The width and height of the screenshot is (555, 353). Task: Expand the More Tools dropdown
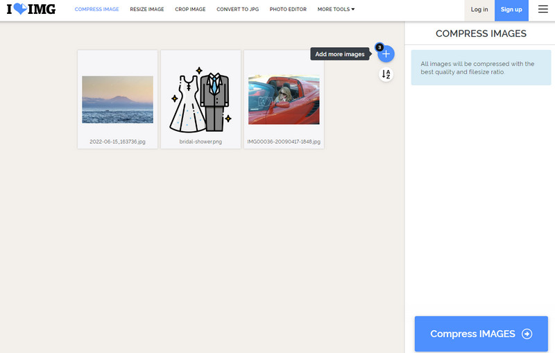pos(336,10)
